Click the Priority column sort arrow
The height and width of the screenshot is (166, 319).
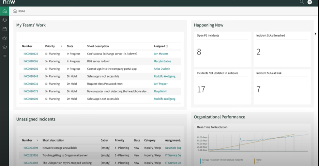click(x=61, y=46)
